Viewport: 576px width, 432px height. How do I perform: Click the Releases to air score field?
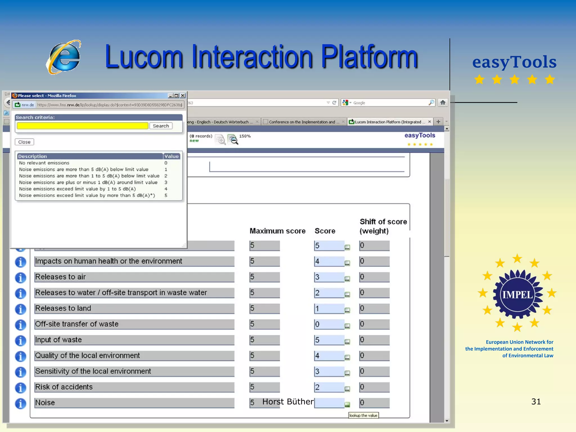coord(329,277)
